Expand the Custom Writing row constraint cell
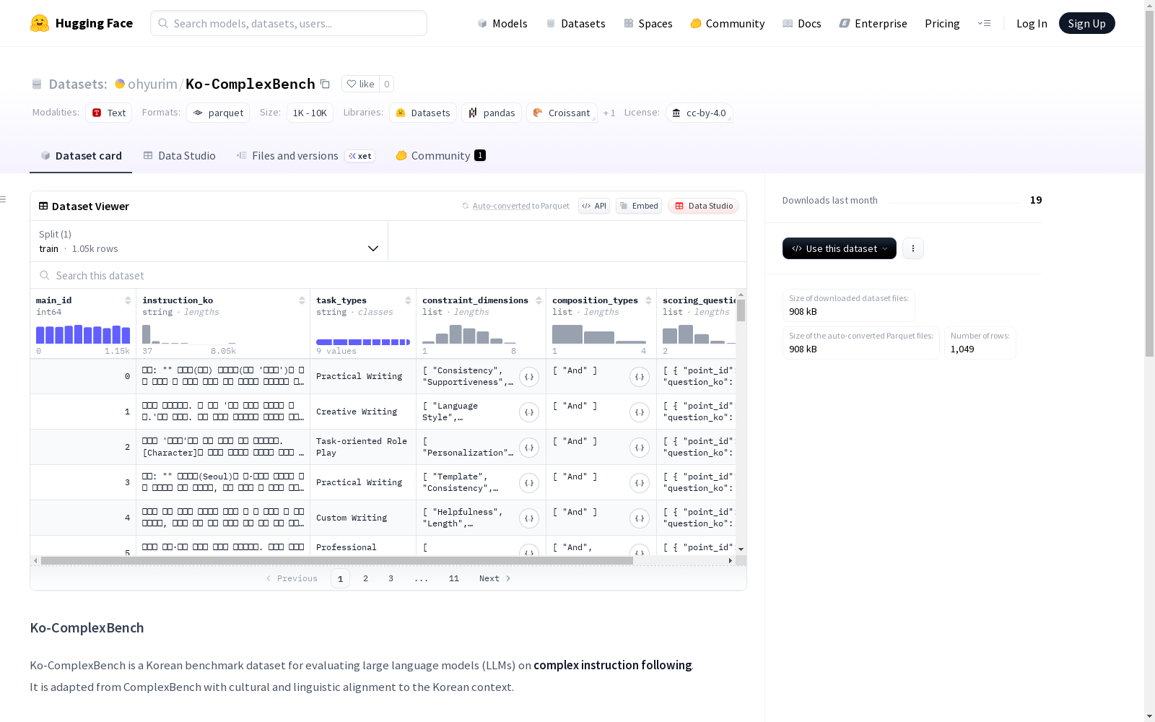Image resolution: width=1155 pixels, height=722 pixels. coord(529,518)
